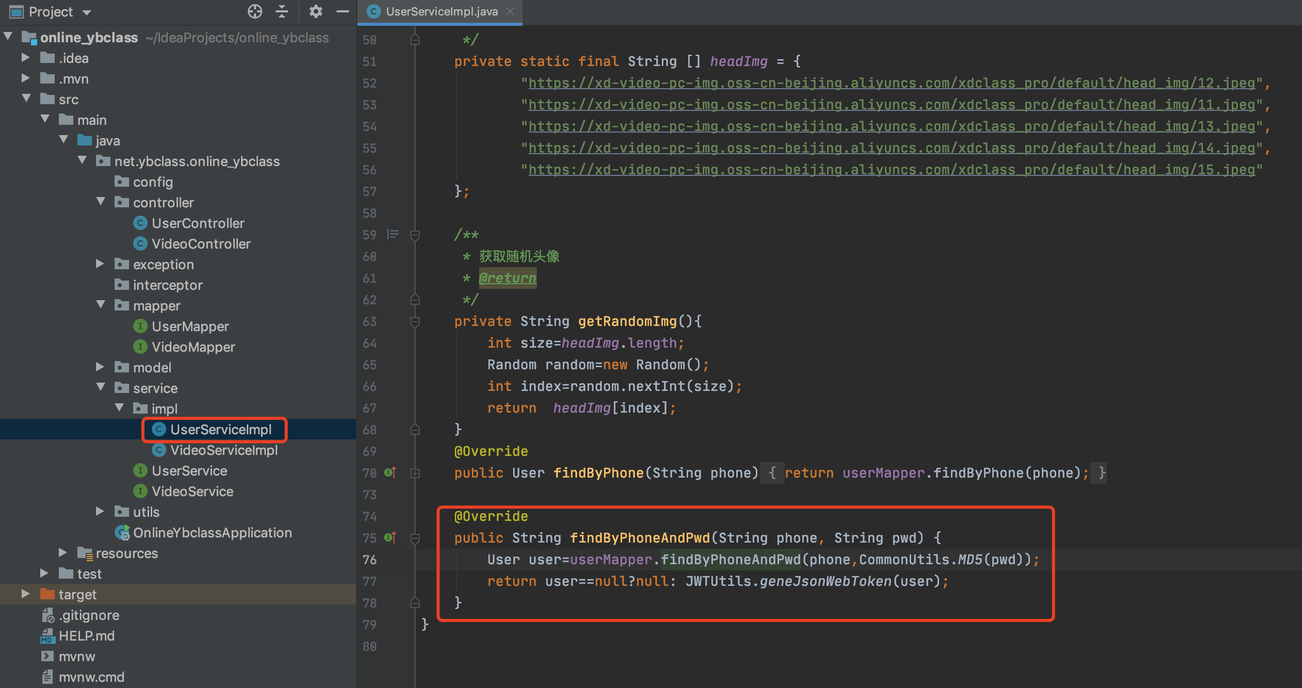Expand the exception package

100,264
